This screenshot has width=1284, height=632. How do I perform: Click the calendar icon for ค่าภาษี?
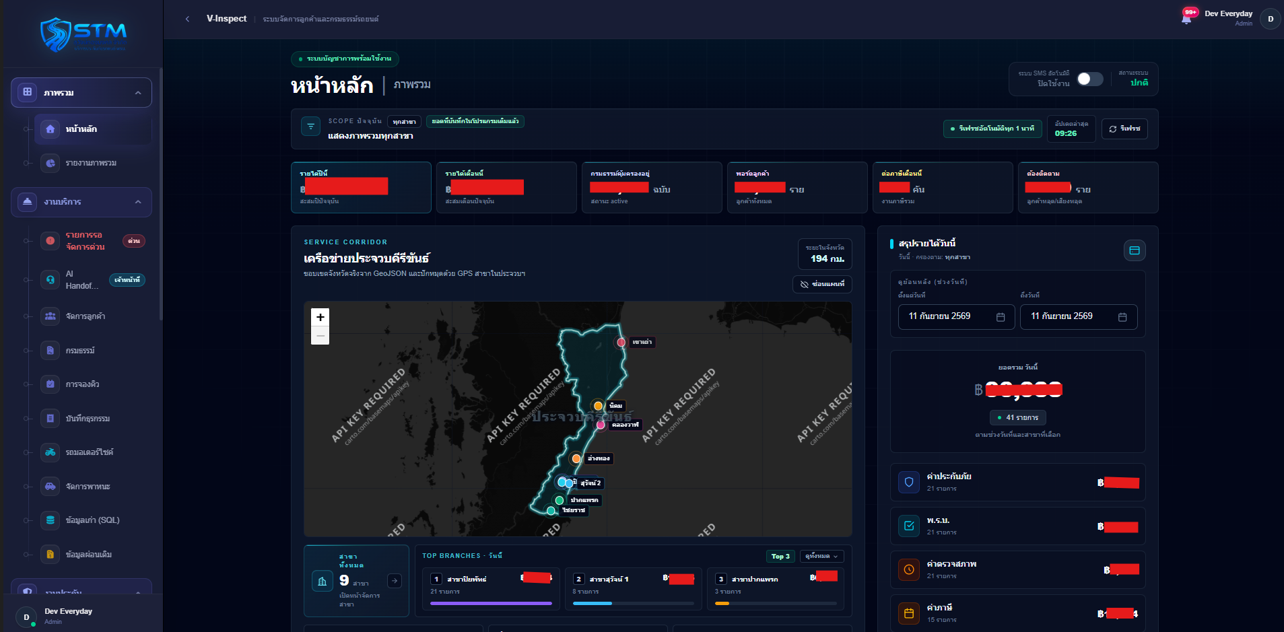tap(909, 613)
